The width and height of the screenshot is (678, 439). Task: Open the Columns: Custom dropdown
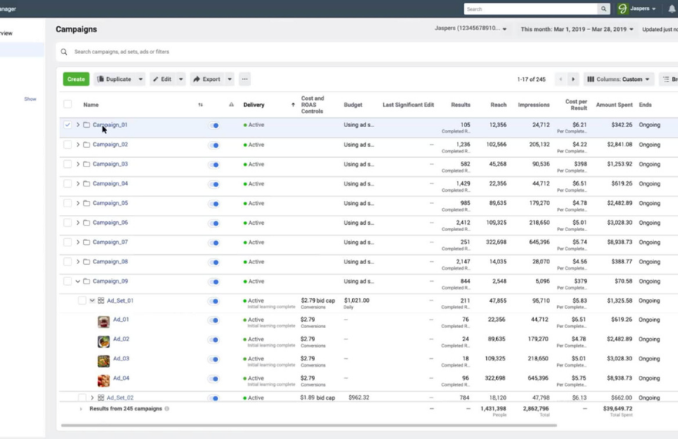(619, 79)
